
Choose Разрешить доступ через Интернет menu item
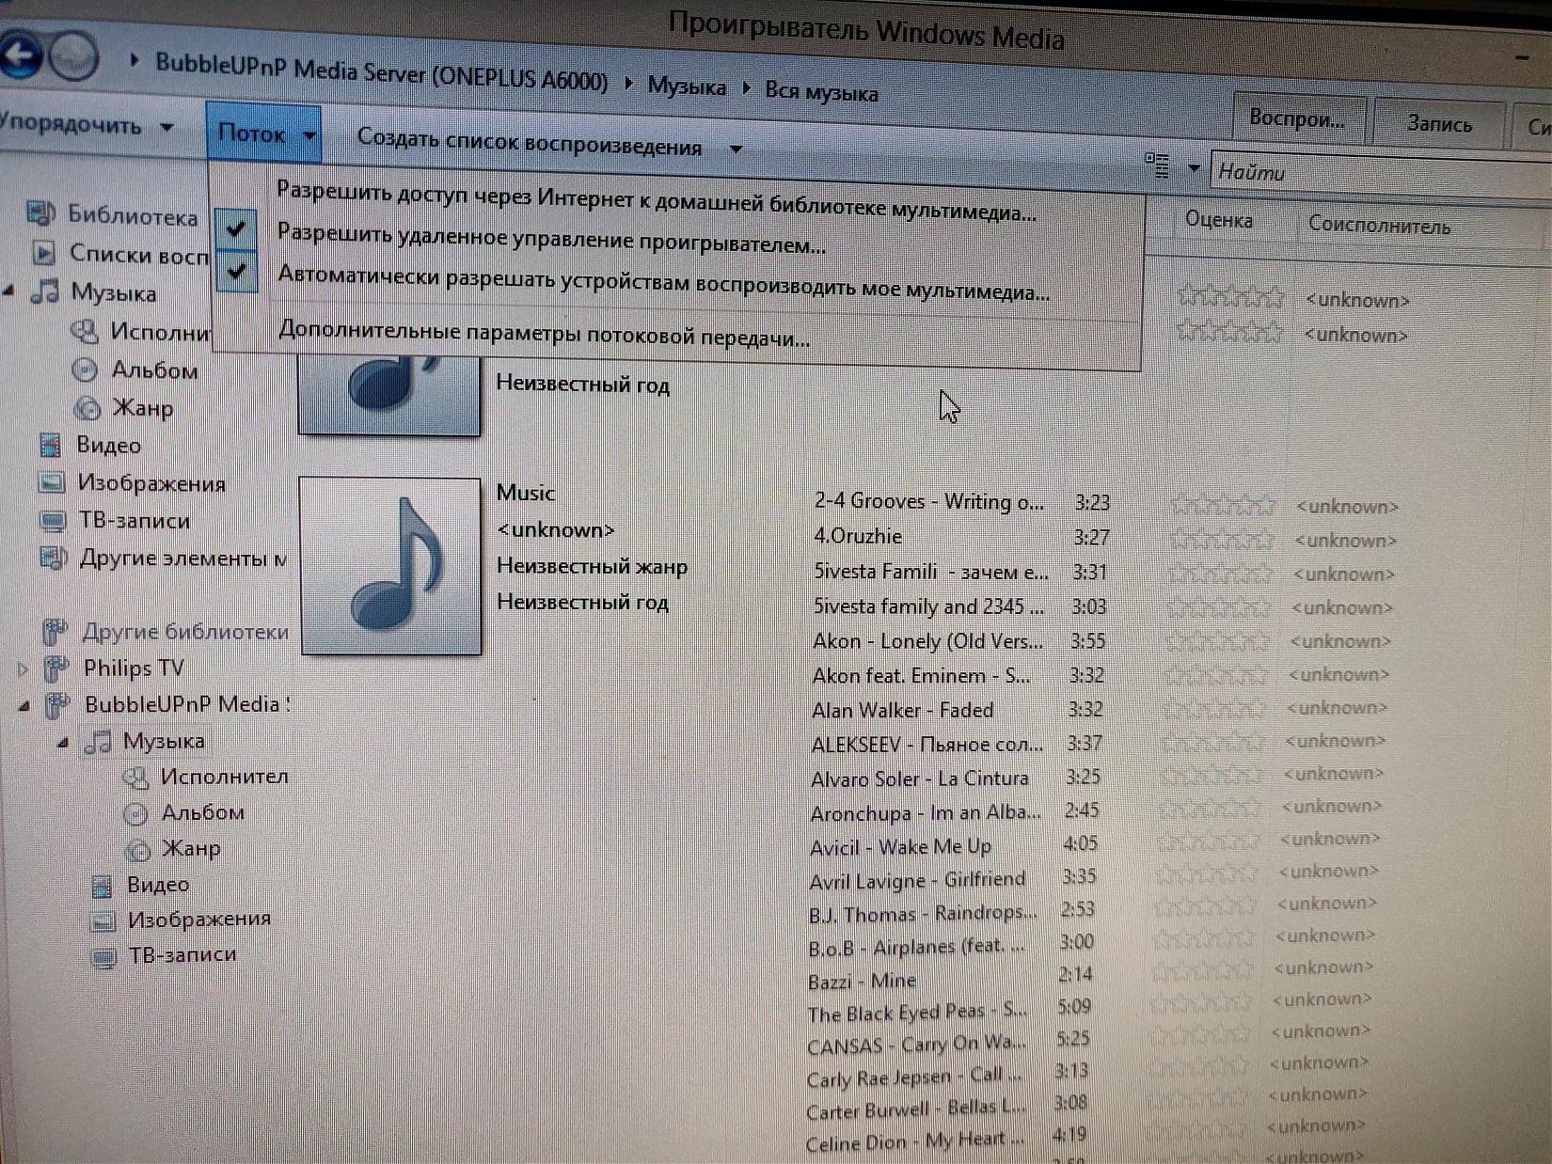(x=657, y=201)
